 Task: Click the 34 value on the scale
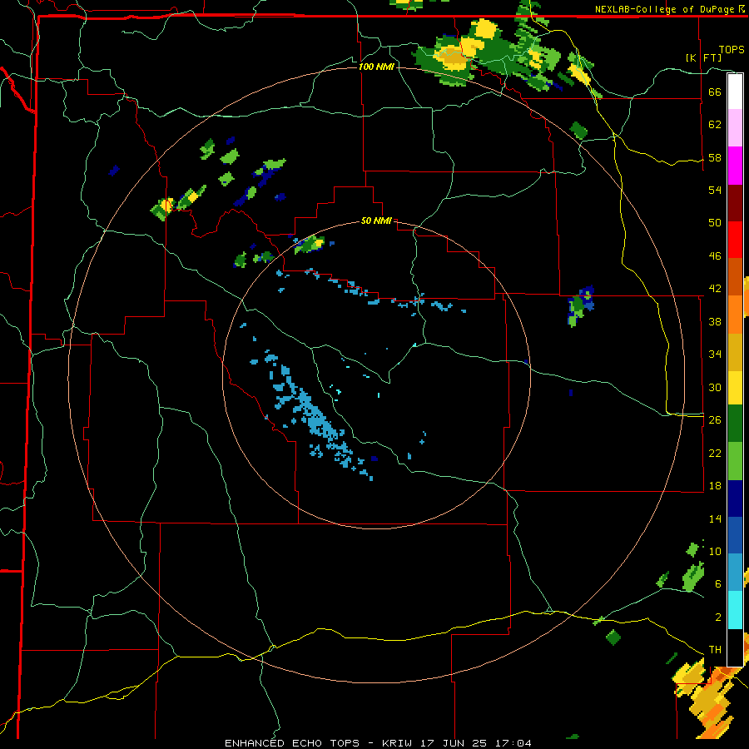point(715,355)
